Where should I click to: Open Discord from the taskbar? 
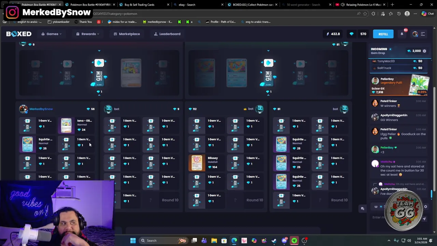284,241
